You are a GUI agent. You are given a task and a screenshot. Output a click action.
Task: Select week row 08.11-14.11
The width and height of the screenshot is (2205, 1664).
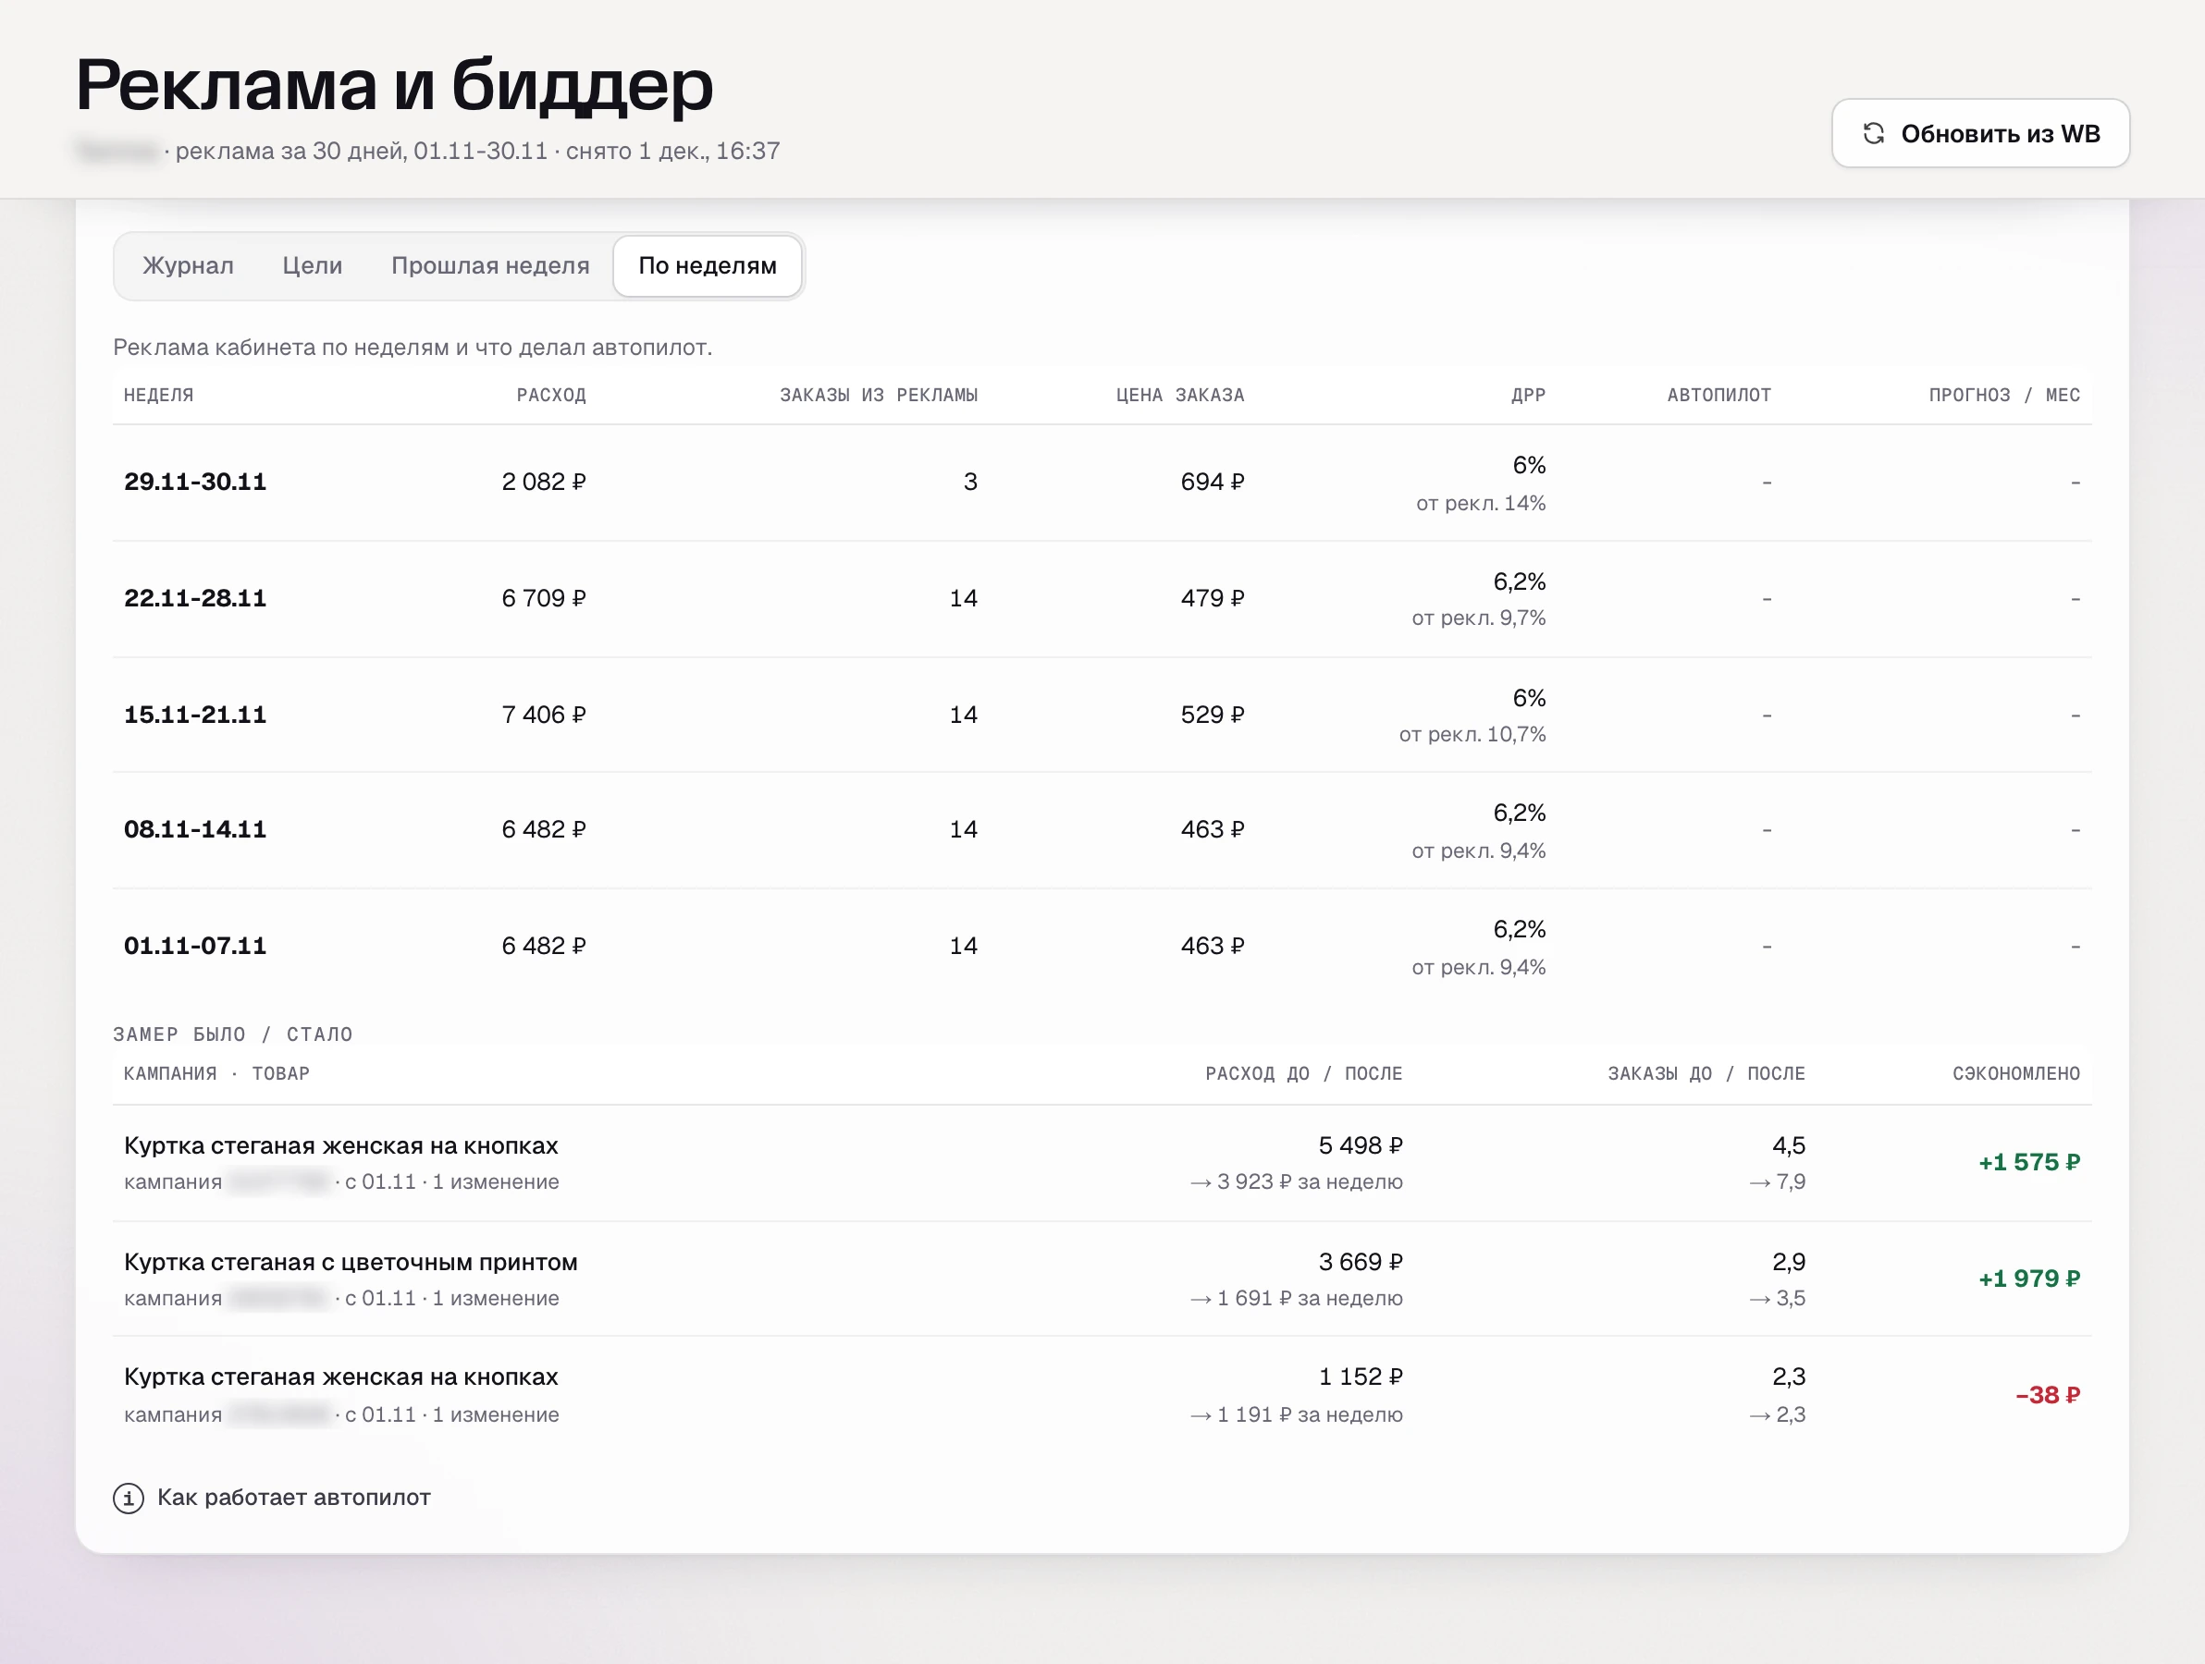(x=1102, y=830)
